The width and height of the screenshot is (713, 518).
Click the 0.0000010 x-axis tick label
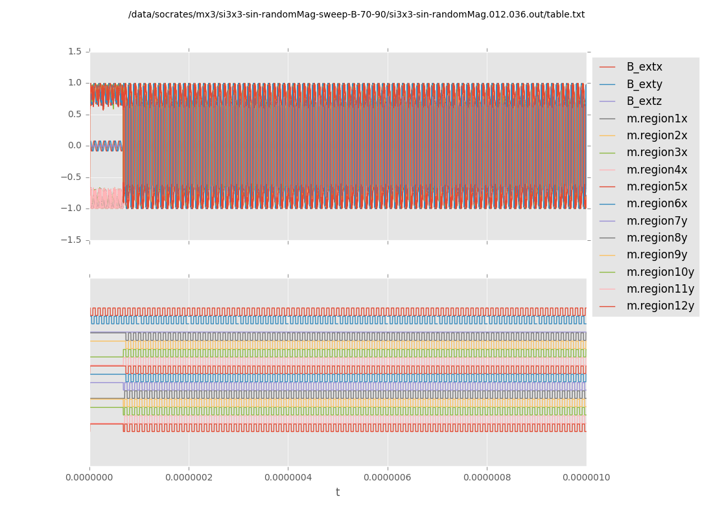coord(586,477)
